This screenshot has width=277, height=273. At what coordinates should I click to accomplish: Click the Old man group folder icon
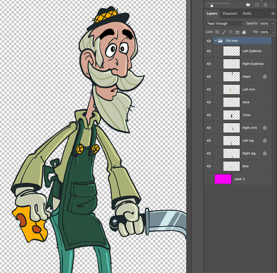point(220,41)
